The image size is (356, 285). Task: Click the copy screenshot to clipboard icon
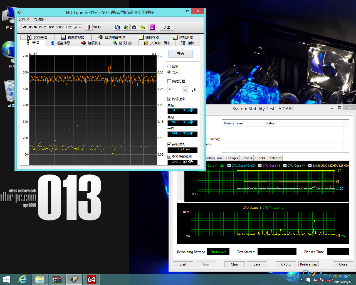[x=126, y=27]
